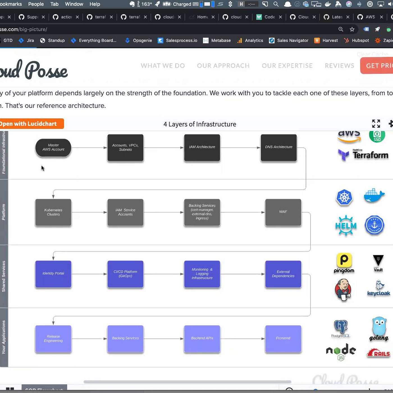Open the Window menu
The width and height of the screenshot is (393, 393).
(x=74, y=4)
